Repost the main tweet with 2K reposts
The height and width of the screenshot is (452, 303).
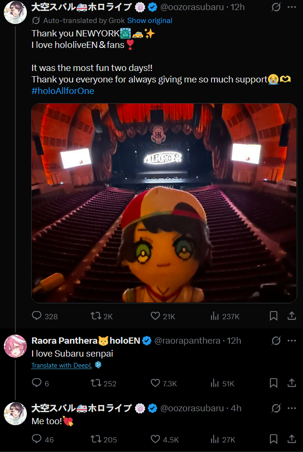tap(96, 316)
